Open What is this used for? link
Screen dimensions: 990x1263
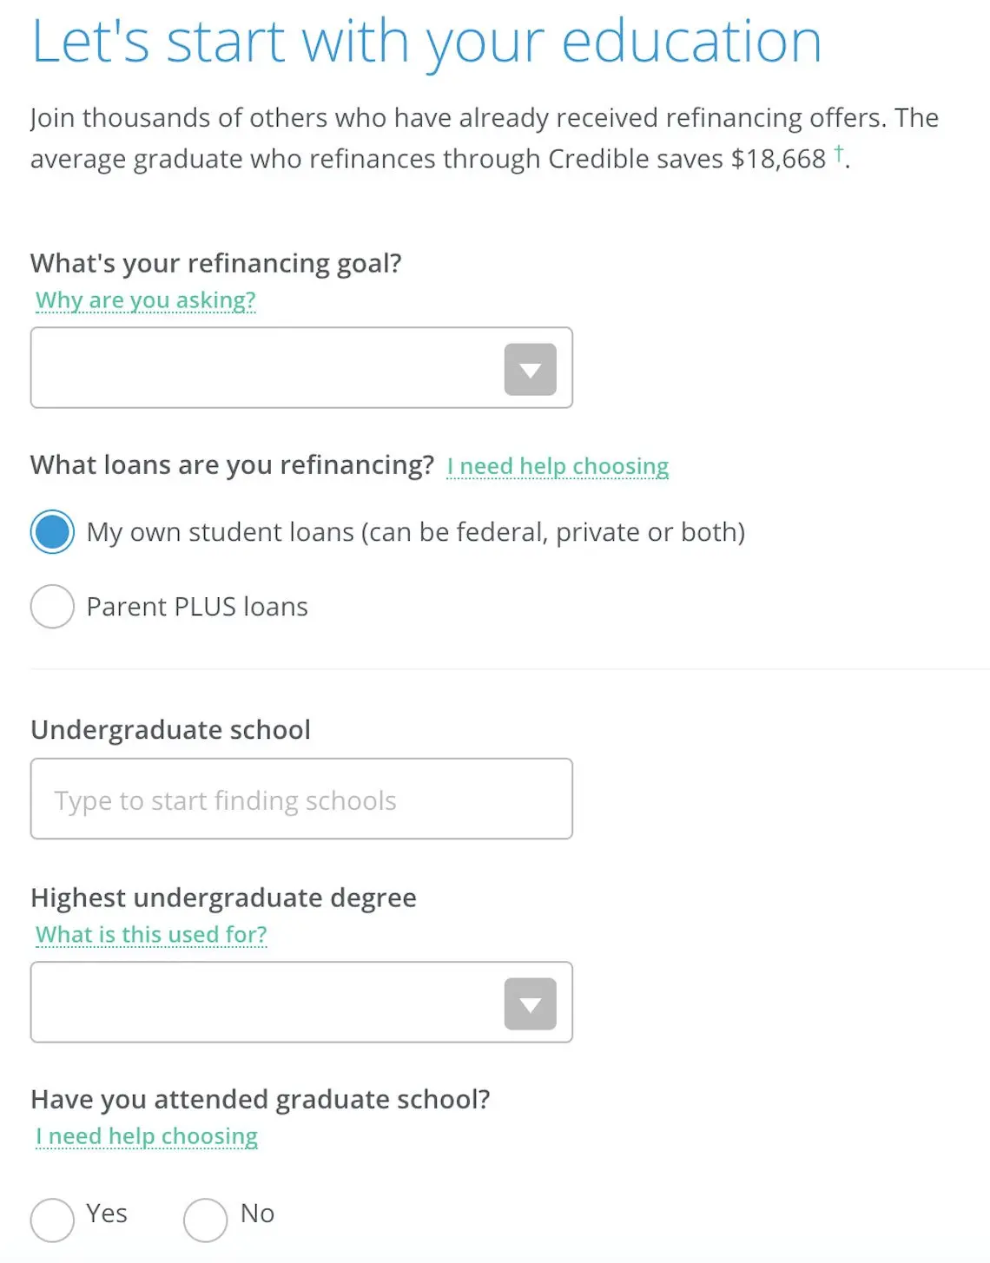pyautogui.click(x=151, y=935)
